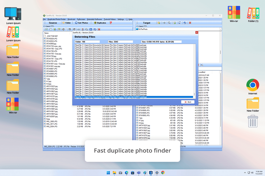265x176 pixels.
Task: Select 4M7A18231.jpg in the target list
Action: click(144, 125)
